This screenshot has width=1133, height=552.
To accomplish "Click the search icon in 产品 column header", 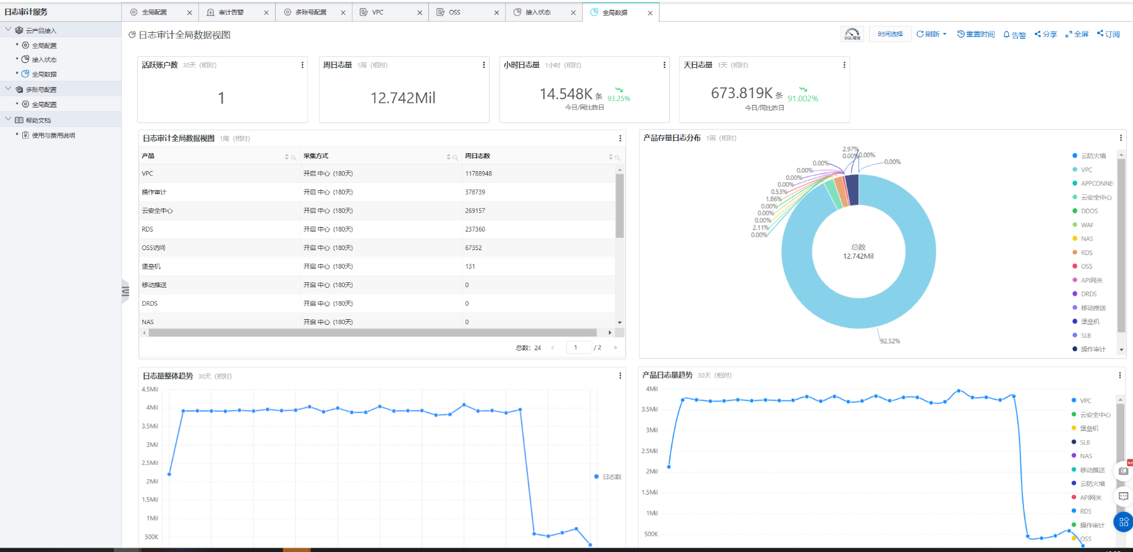I will click(294, 157).
